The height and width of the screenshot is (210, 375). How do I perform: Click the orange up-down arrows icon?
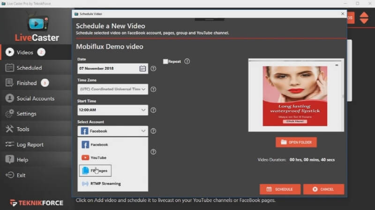[x=364, y=18]
